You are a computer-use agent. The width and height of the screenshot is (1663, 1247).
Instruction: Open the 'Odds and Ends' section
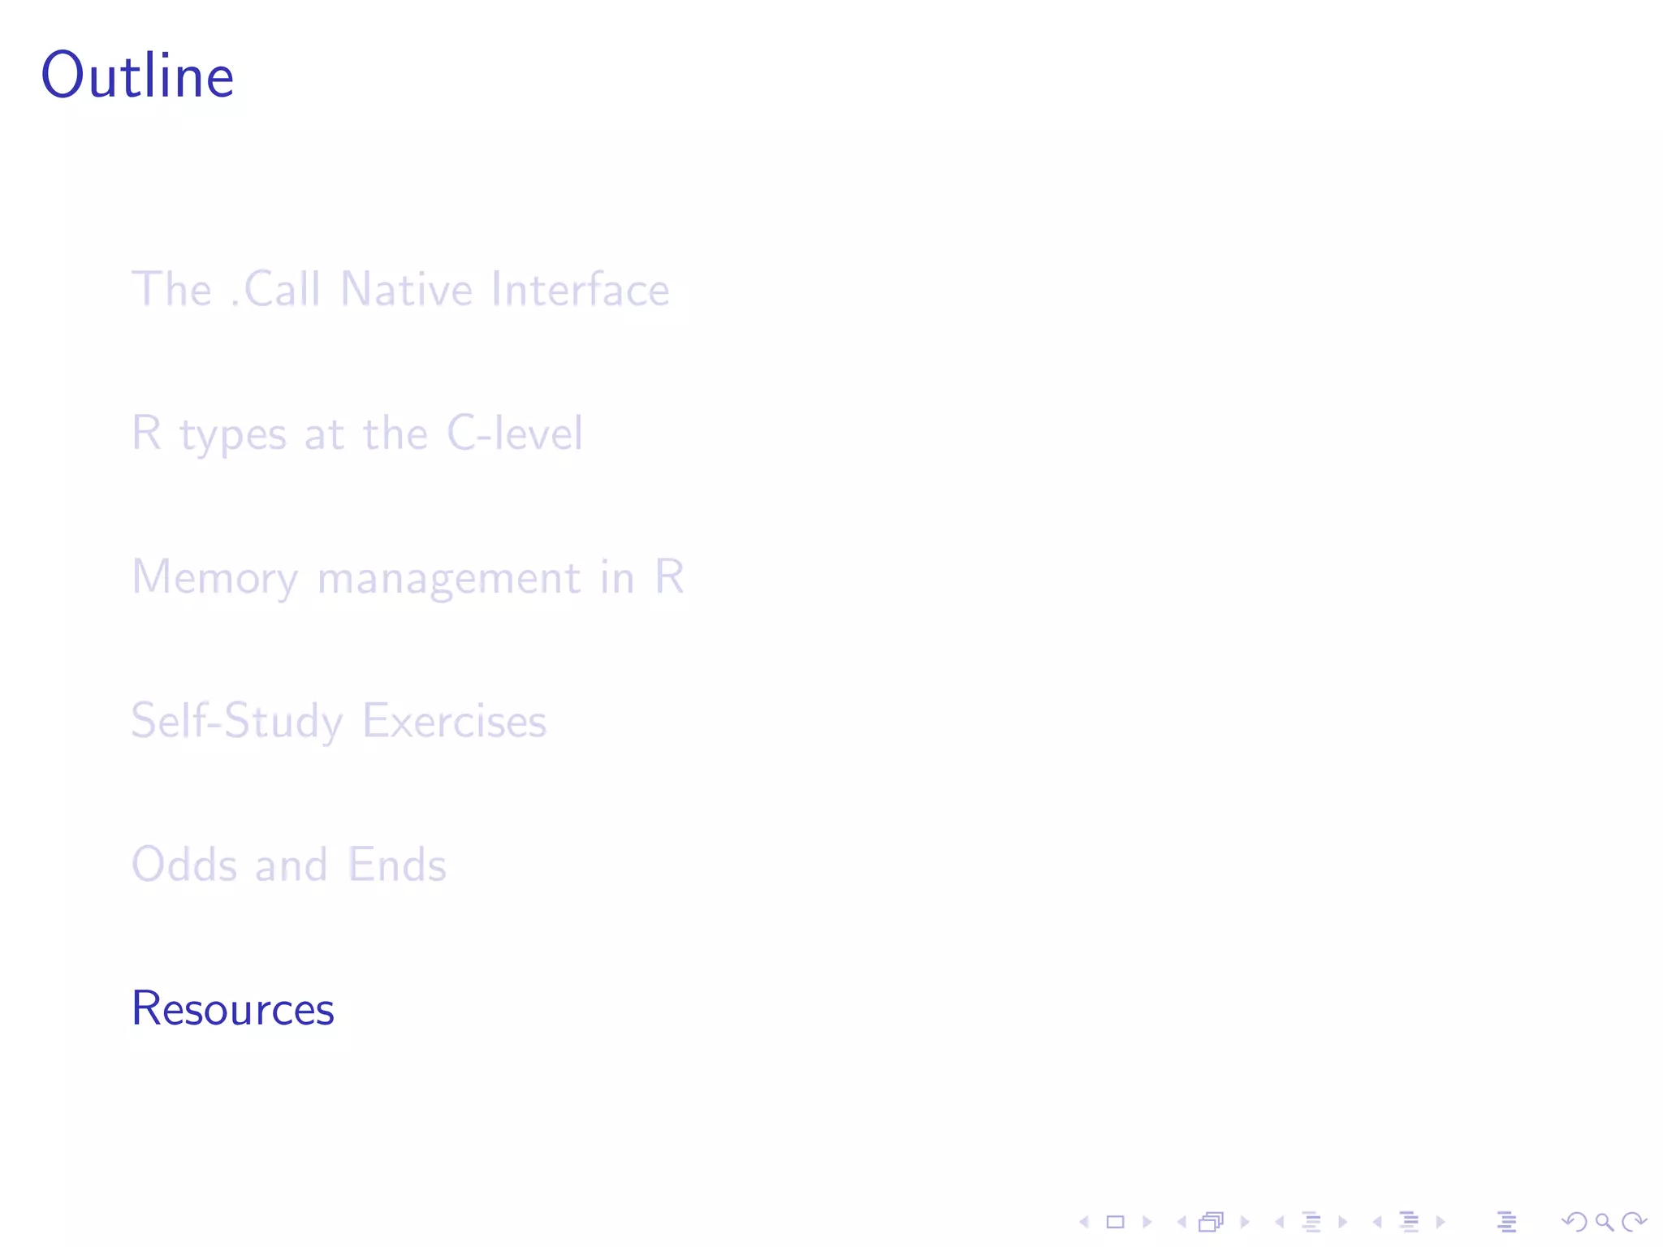pyautogui.click(x=289, y=865)
